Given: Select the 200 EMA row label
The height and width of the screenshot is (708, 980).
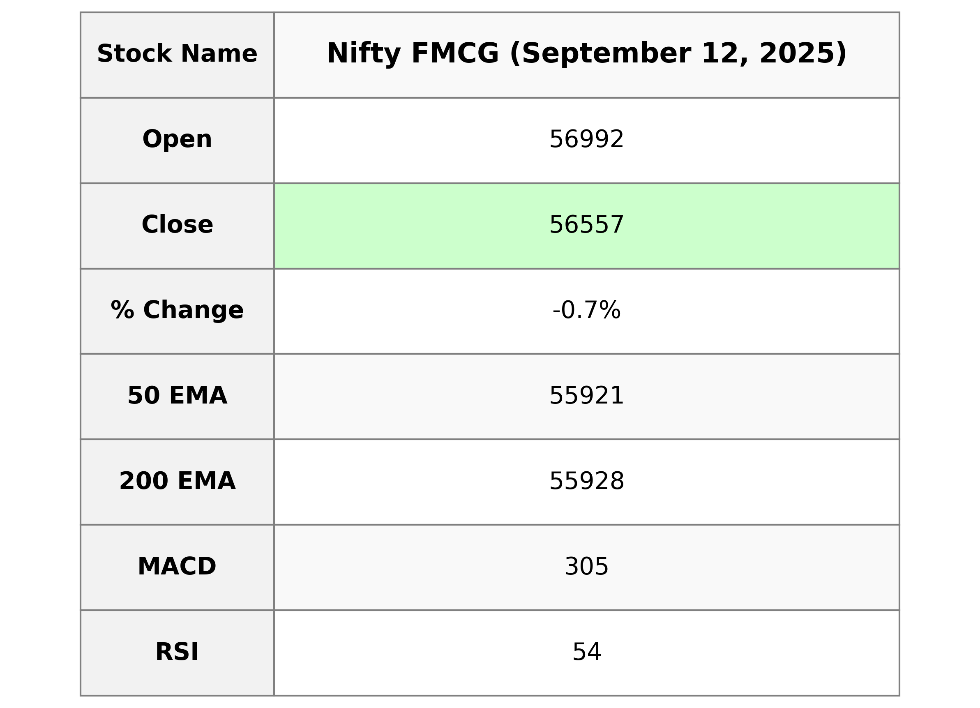Looking at the screenshot, I should click(177, 481).
